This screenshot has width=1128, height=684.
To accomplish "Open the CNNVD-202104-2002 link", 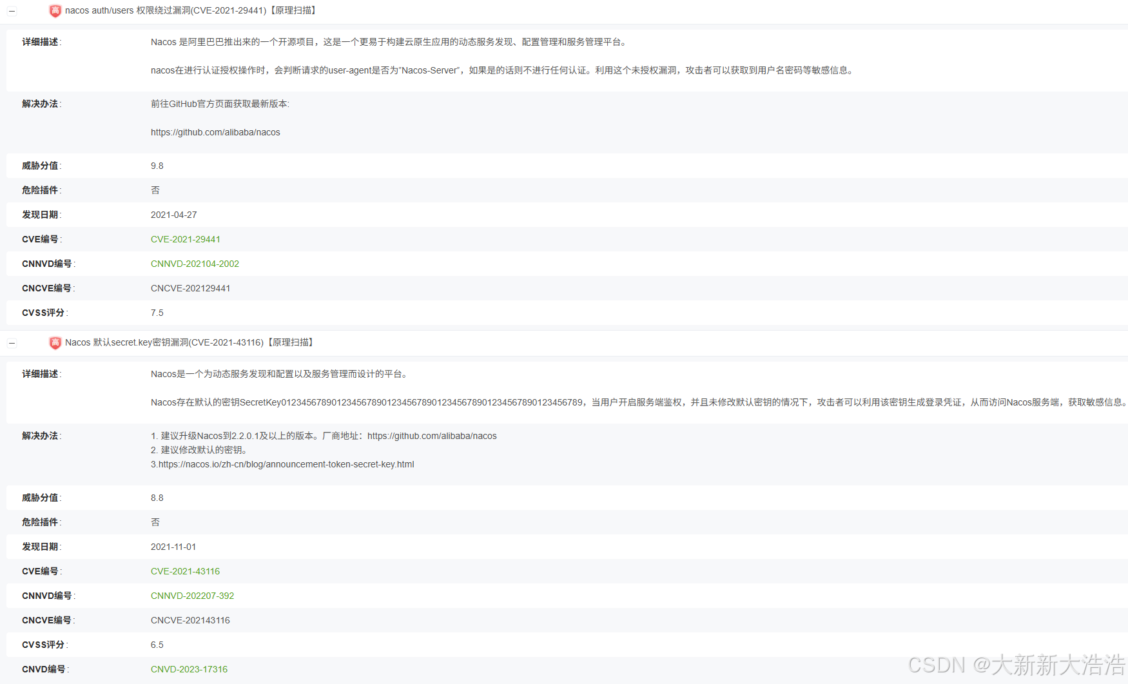I will (195, 264).
